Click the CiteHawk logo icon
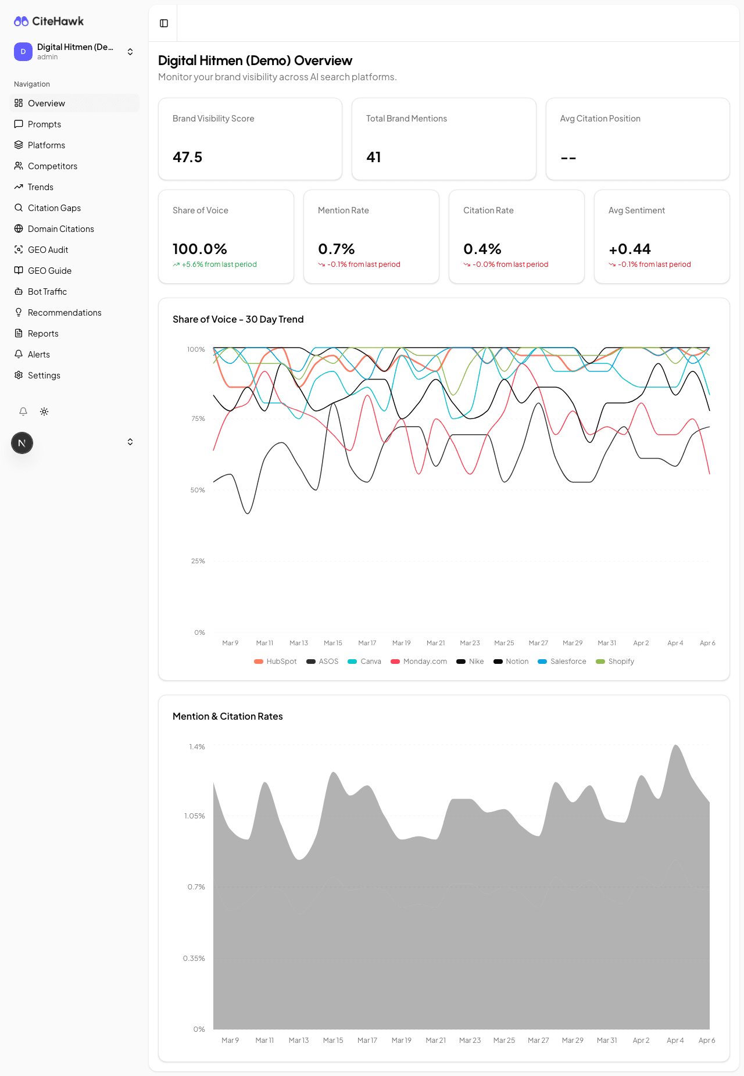This screenshot has height=1076, width=744. click(x=21, y=22)
